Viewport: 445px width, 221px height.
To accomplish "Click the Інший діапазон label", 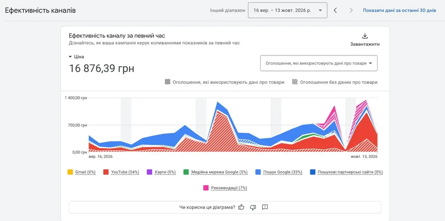I will 227,10.
